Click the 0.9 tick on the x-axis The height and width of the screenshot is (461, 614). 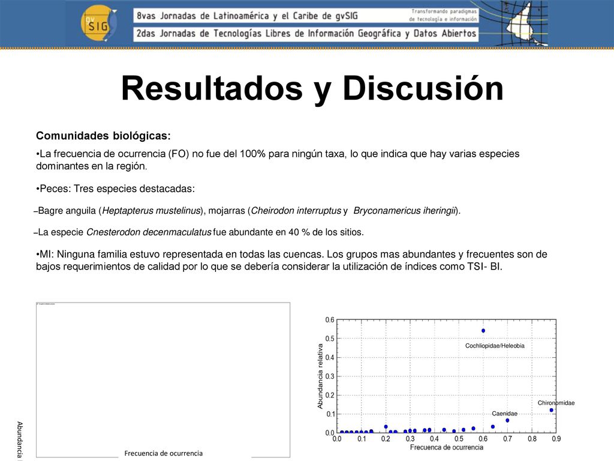click(x=556, y=439)
